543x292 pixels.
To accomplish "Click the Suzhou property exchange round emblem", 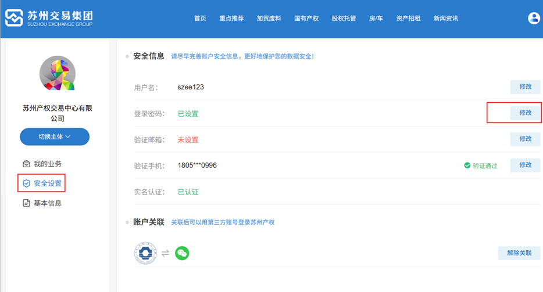I will [x=145, y=253].
